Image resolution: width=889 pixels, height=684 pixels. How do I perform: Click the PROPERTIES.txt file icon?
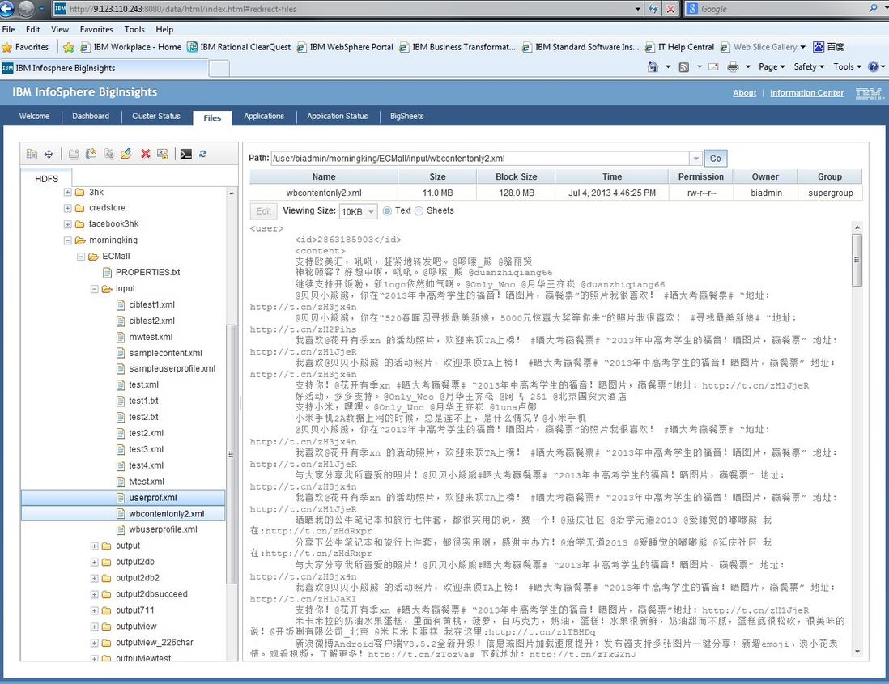point(107,272)
